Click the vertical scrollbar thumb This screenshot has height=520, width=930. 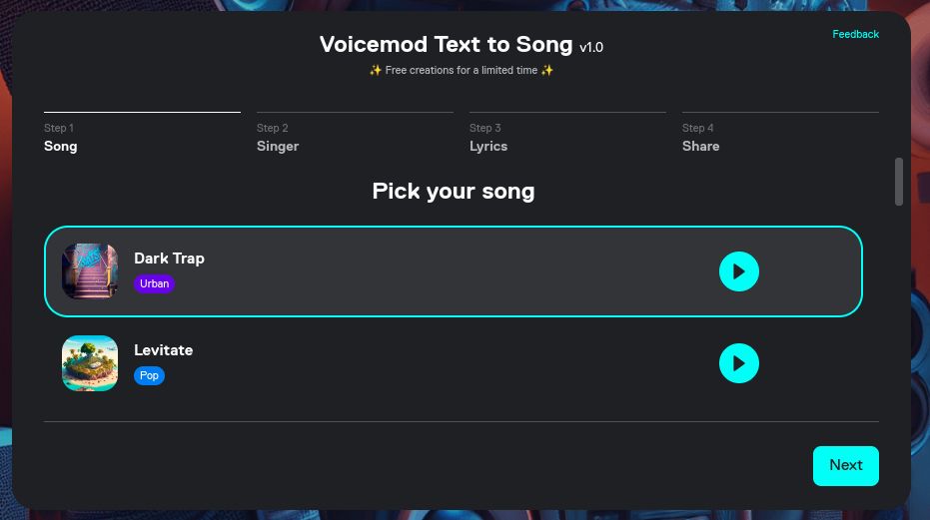899,182
